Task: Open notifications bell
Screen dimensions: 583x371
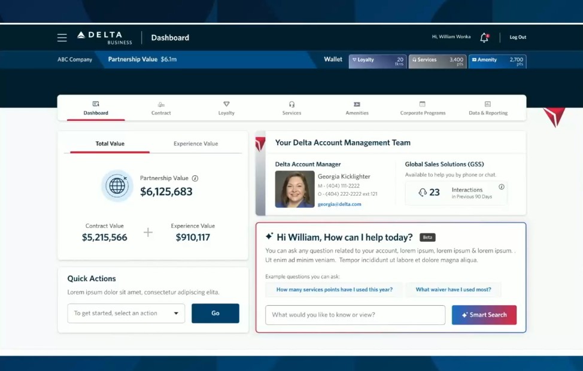Action: click(x=484, y=38)
